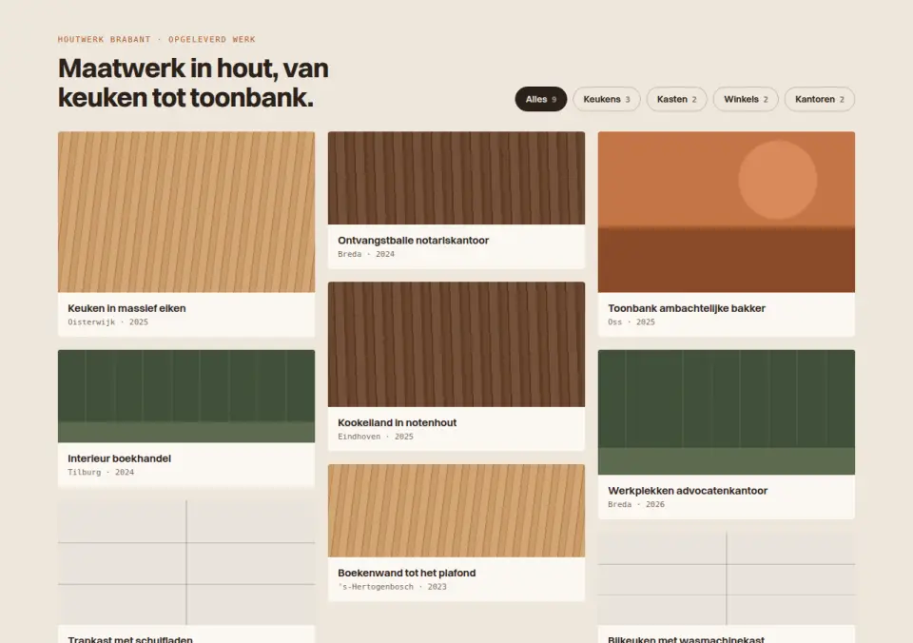913x643 pixels.
Task: Select the "Interieur boekhandel" title
Action: 120,458
